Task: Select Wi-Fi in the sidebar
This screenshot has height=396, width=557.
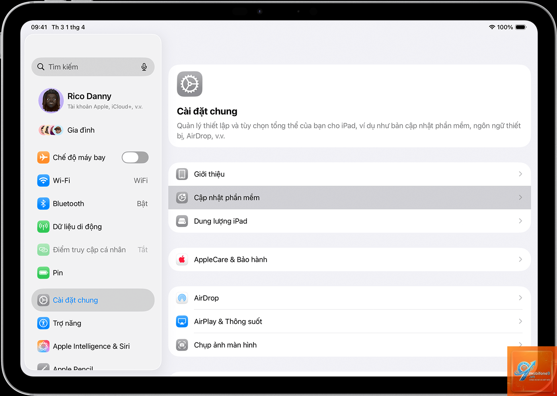Action: [x=93, y=181]
